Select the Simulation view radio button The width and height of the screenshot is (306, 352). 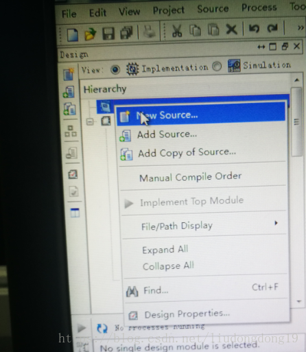coord(217,67)
